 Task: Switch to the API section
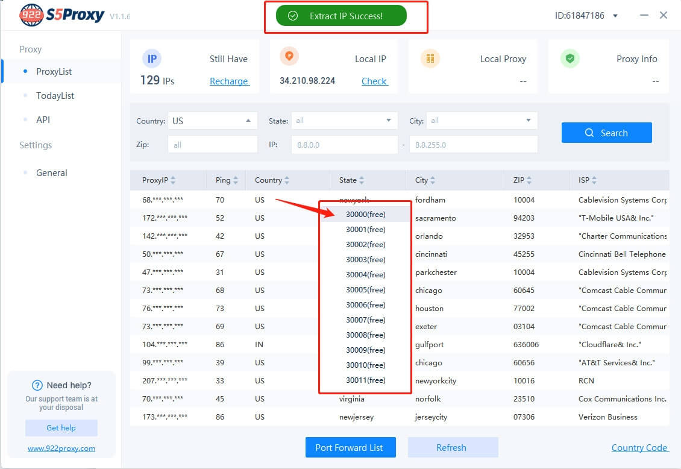pyautogui.click(x=43, y=120)
